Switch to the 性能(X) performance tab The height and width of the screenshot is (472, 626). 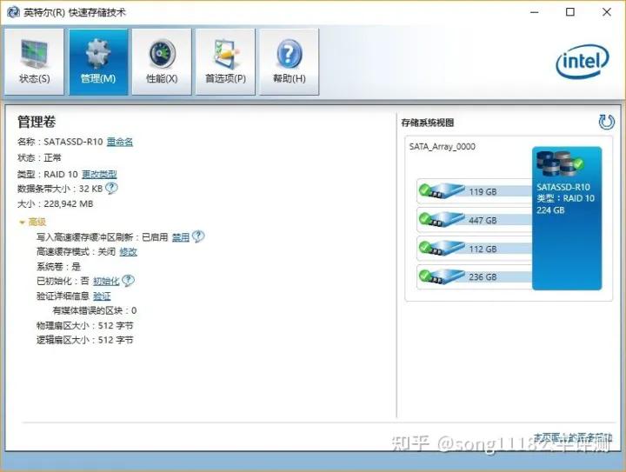(162, 62)
